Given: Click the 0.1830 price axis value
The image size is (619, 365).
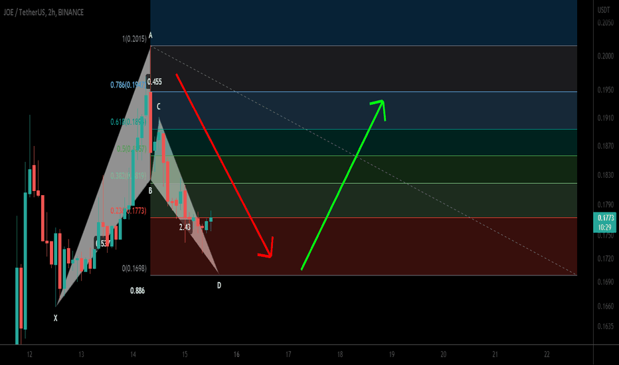Looking at the screenshot, I should point(606,175).
